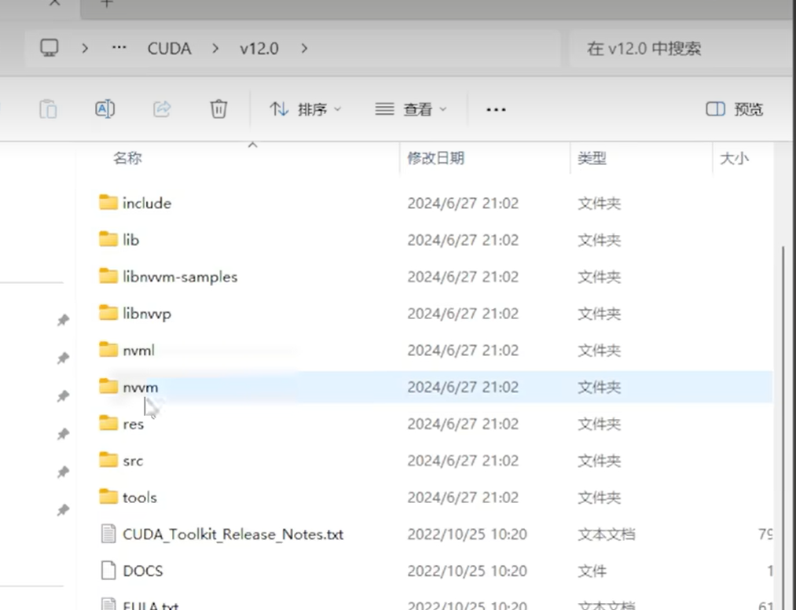Image resolution: width=796 pixels, height=610 pixels.
Task: Click the Share icon in toolbar
Action: [x=161, y=108]
